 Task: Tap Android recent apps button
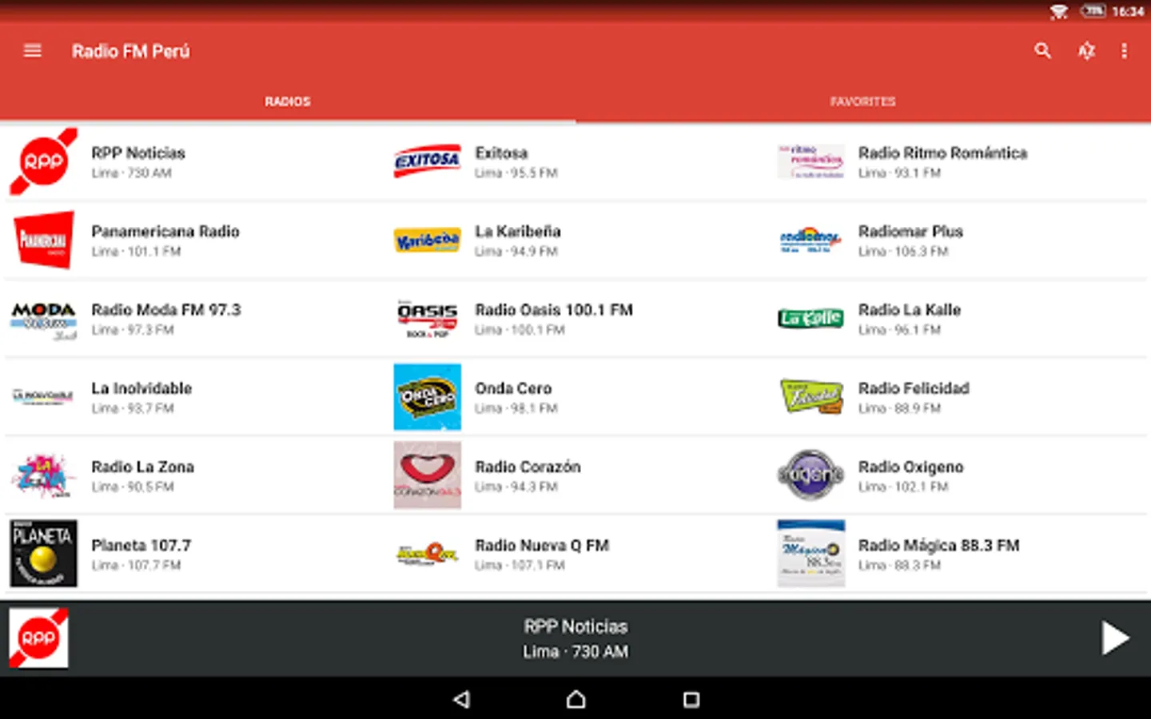(x=691, y=700)
